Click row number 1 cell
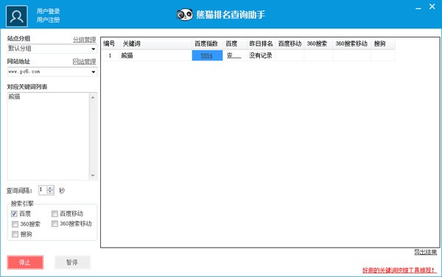The width and height of the screenshot is (442, 277). coord(110,55)
